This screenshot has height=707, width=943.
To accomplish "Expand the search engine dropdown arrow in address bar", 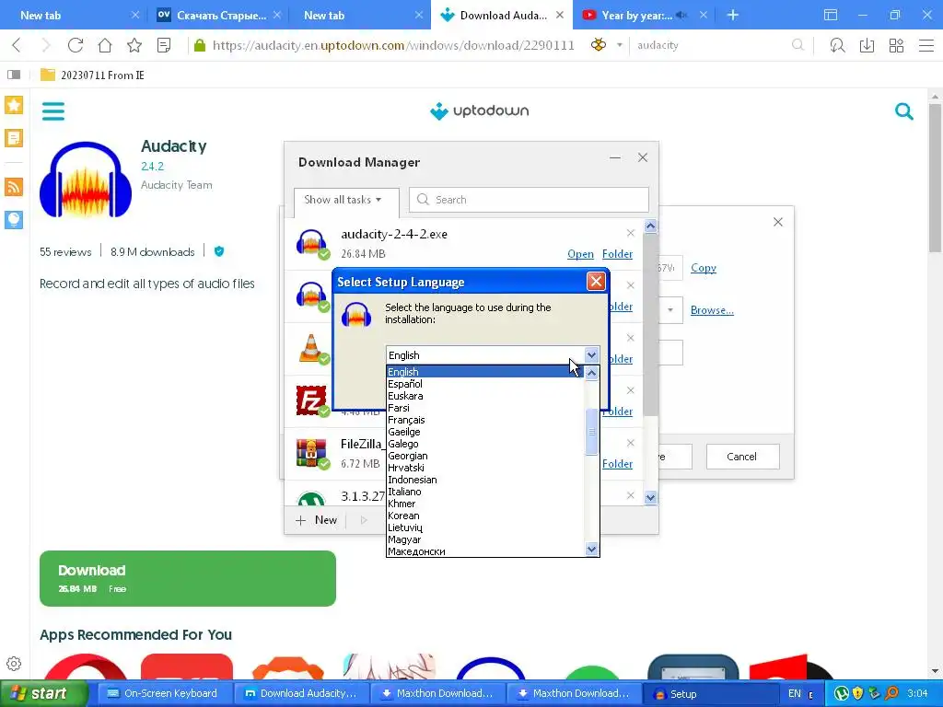I will point(619,45).
